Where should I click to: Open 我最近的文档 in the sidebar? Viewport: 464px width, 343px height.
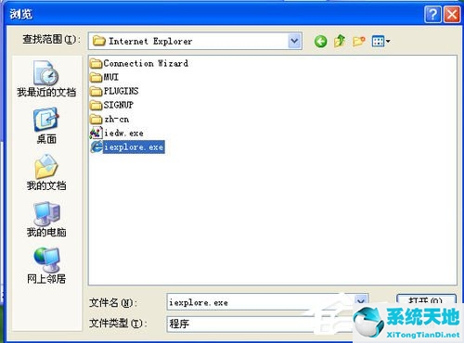coord(46,79)
